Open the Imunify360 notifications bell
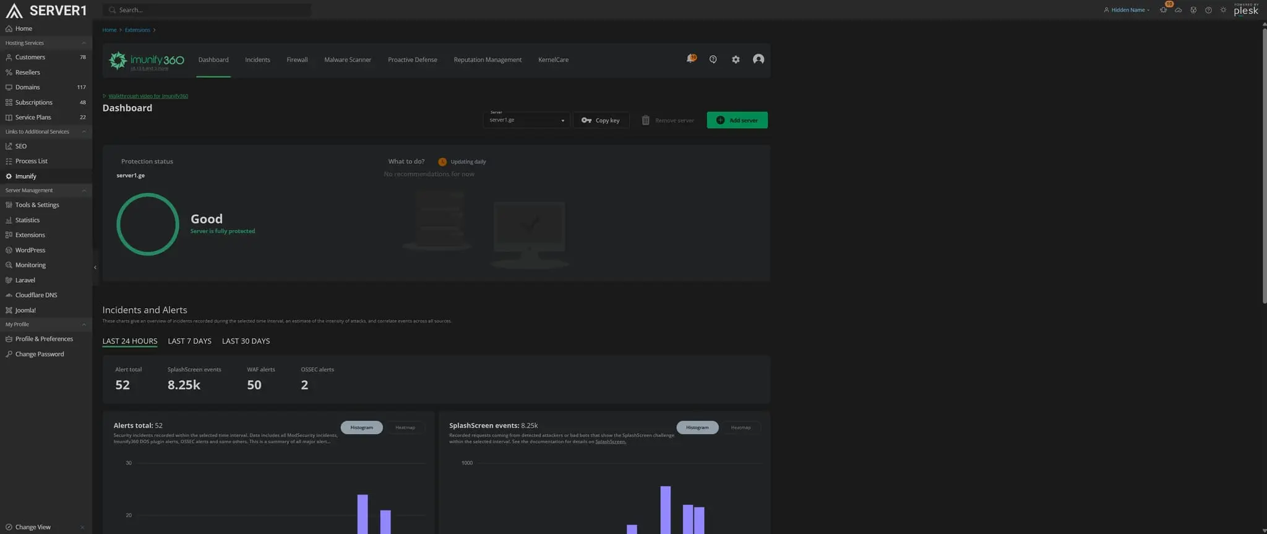 point(690,59)
